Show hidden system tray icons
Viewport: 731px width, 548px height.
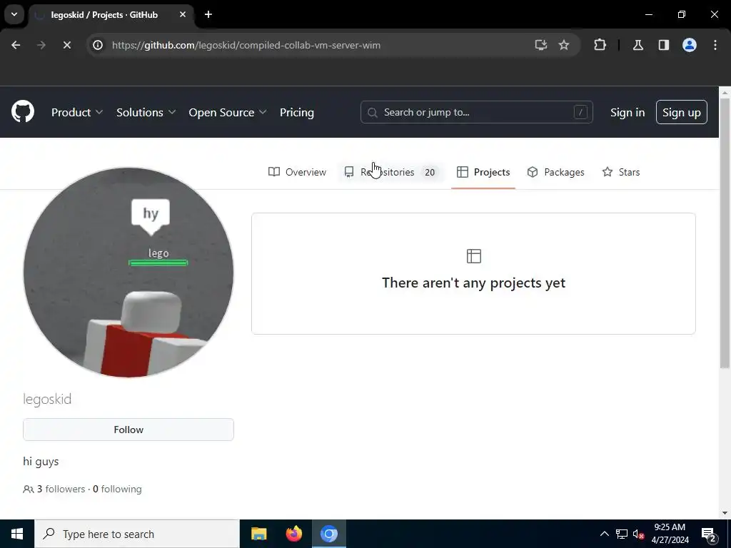pyautogui.click(x=604, y=534)
